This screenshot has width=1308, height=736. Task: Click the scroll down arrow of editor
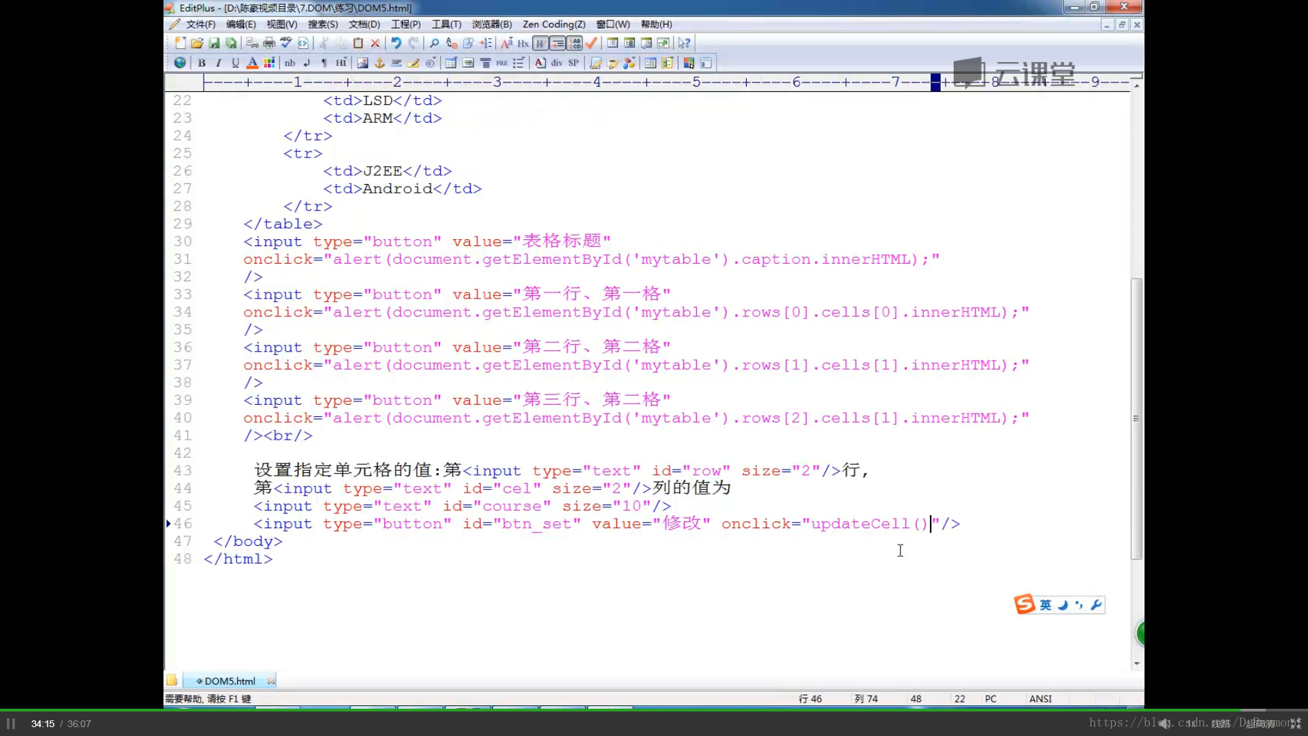tap(1136, 664)
